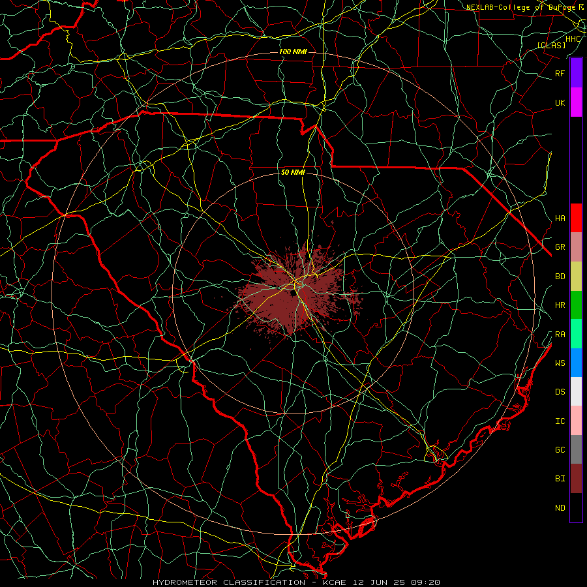Click the 50 NMI range ring label
587x587 pixels.
click(293, 173)
